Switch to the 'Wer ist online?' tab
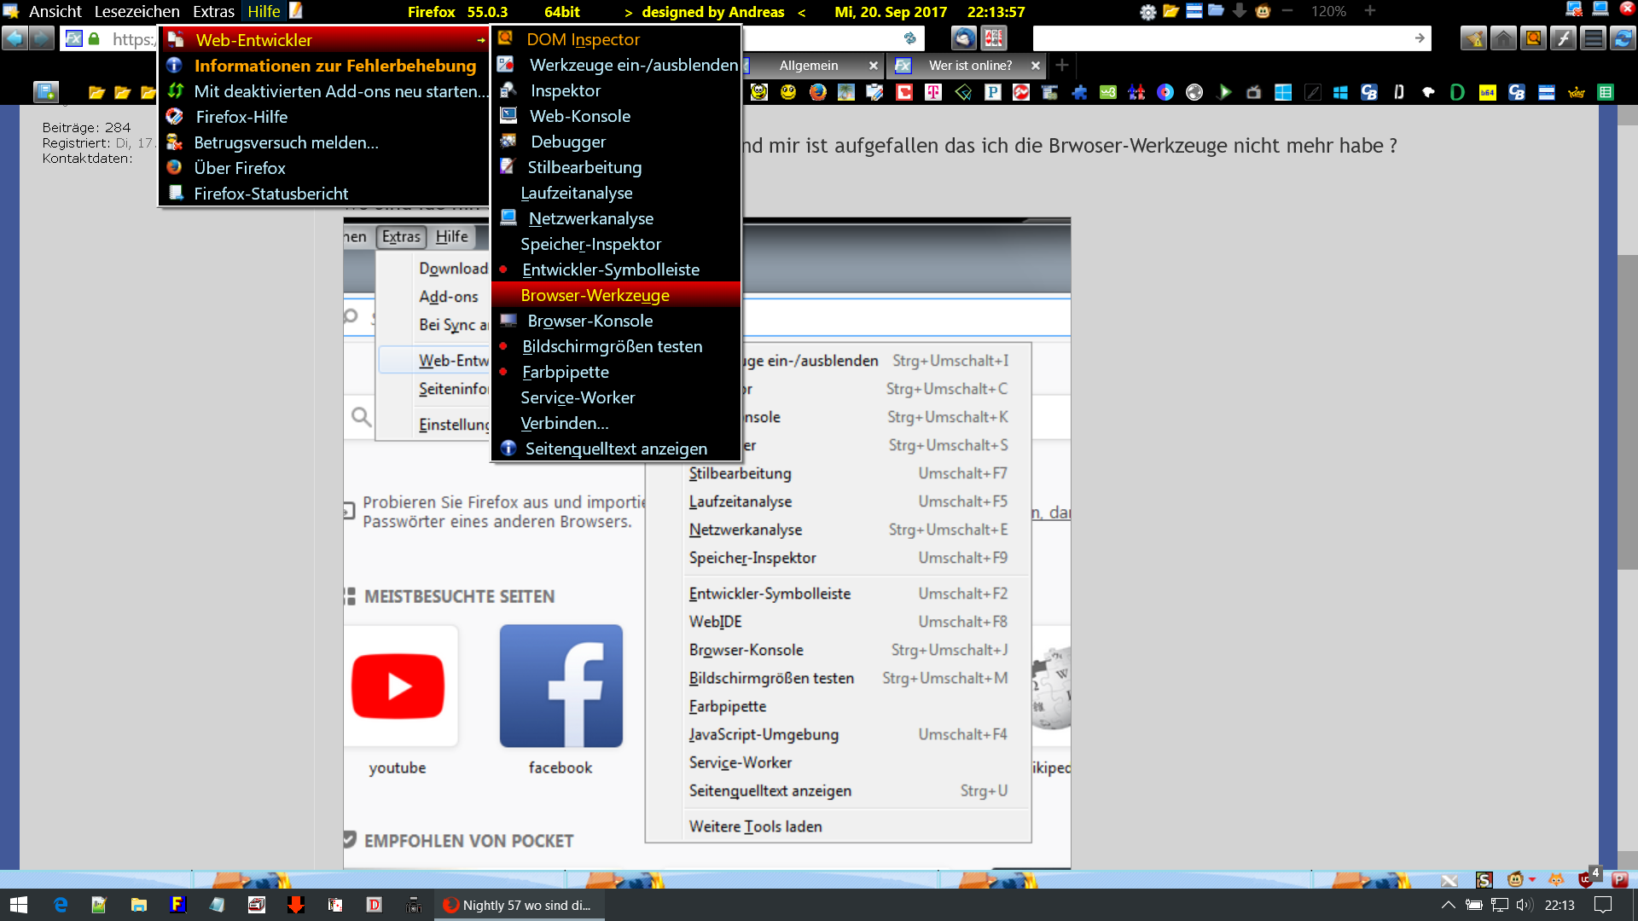This screenshot has height=921, width=1638. tap(970, 66)
